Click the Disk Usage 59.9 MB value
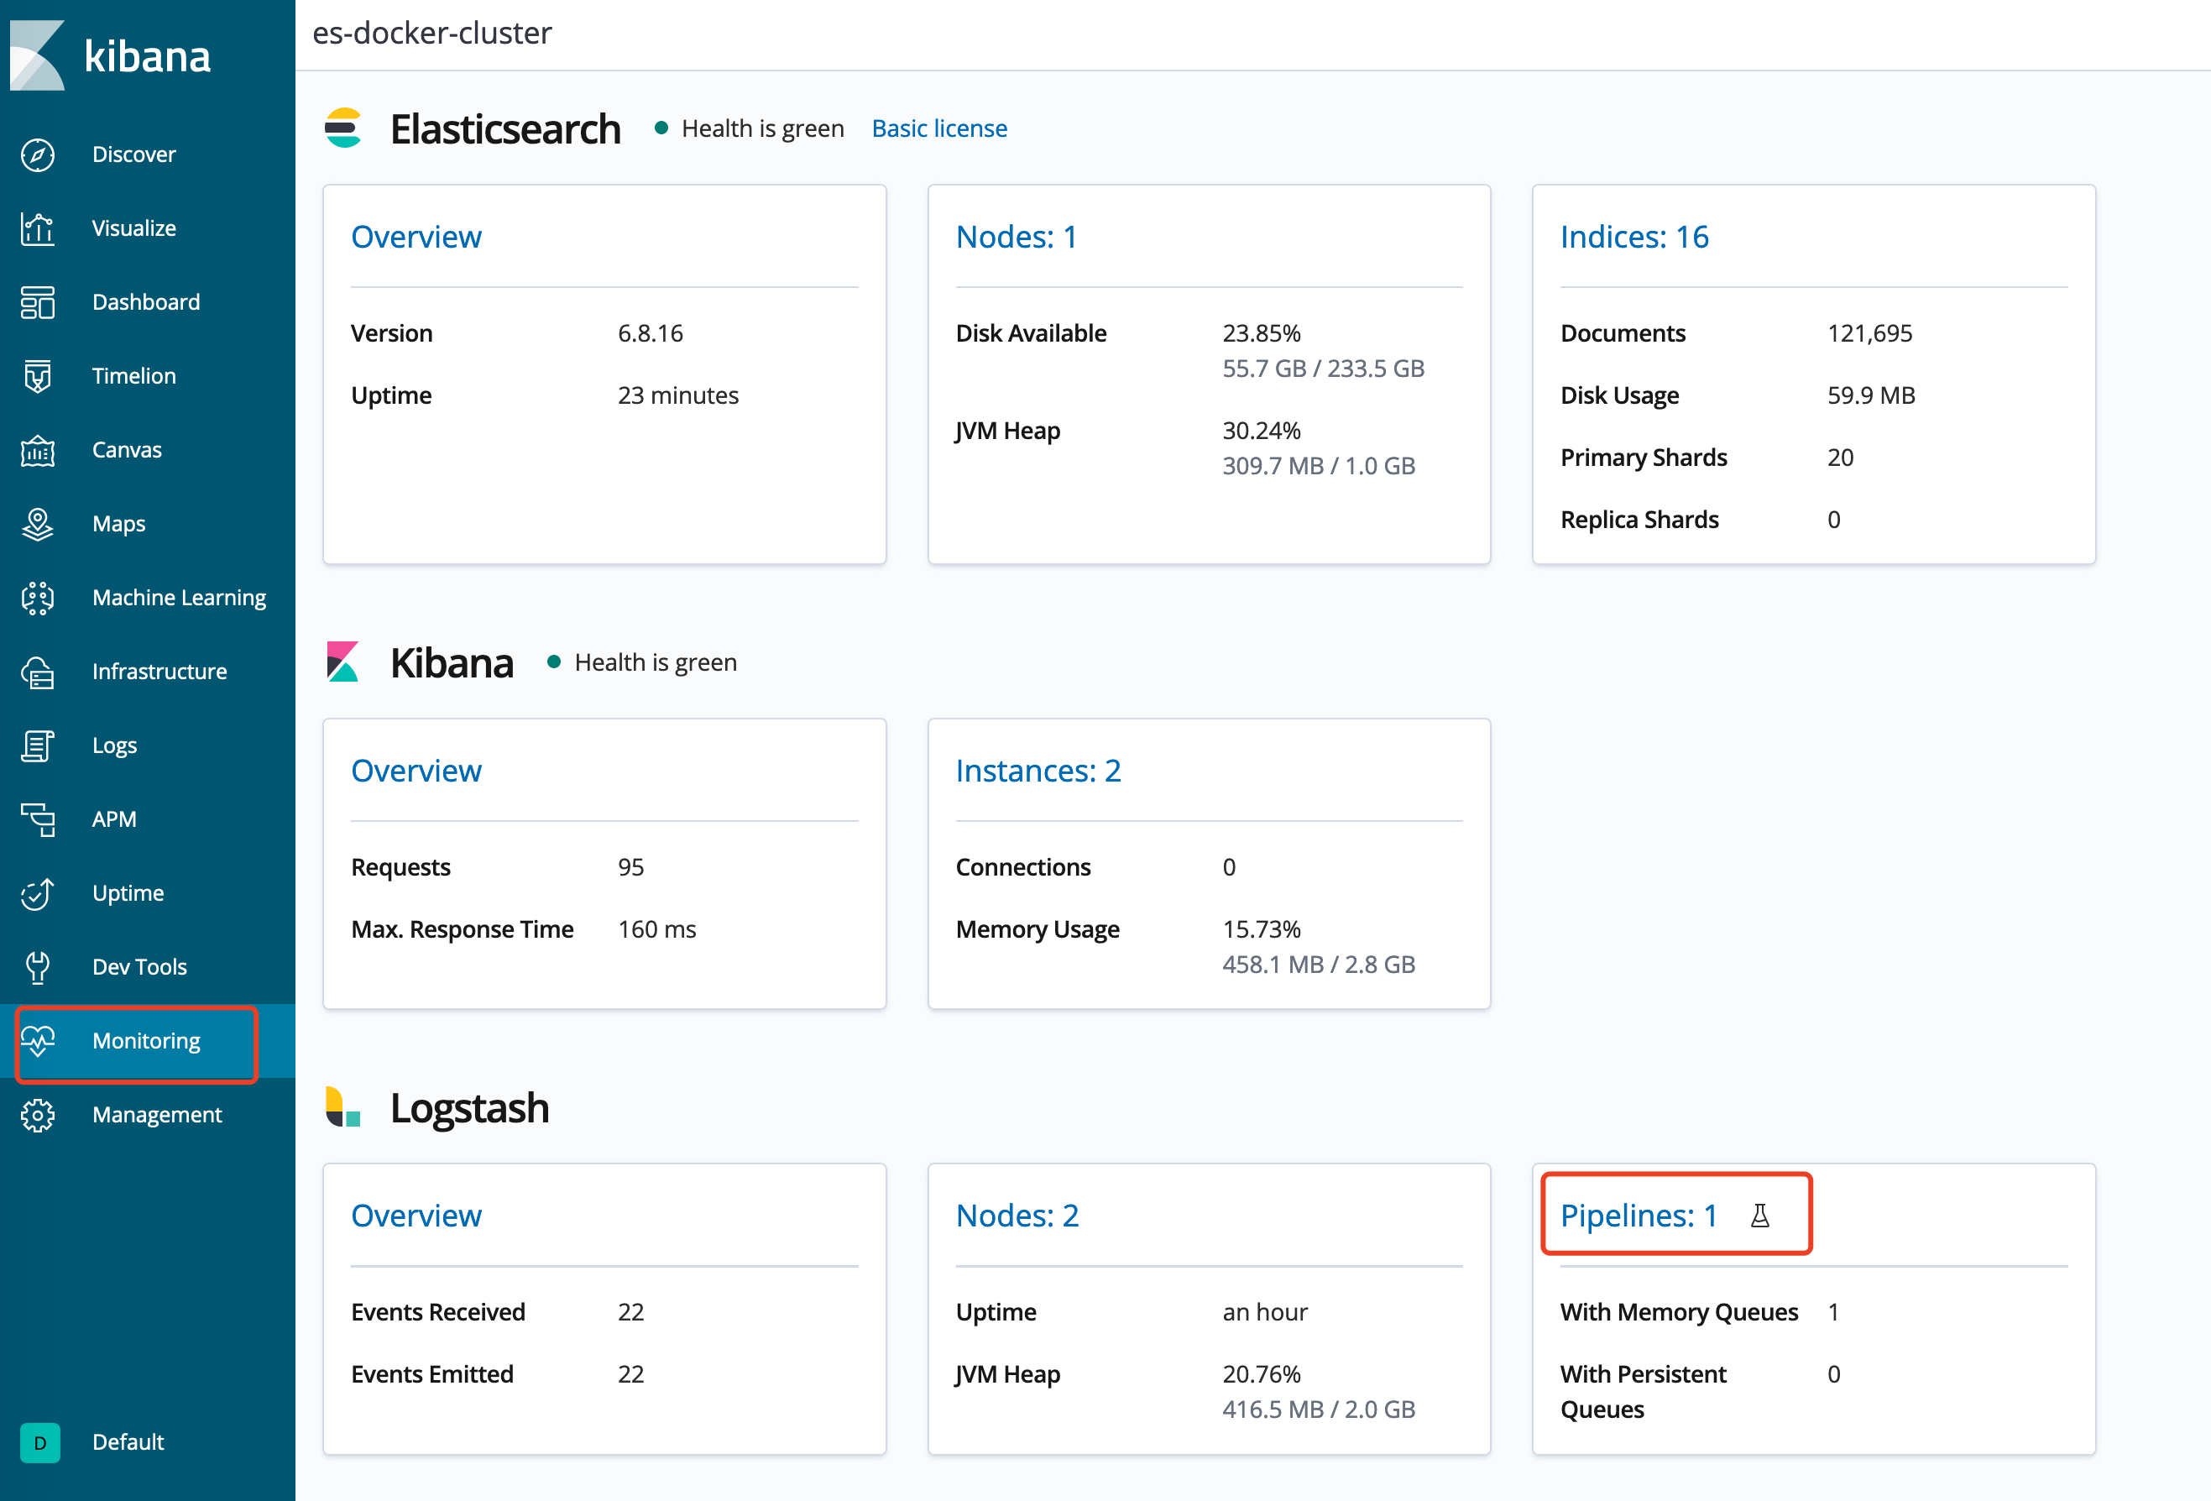Screen dimensions: 2211x1501 click(x=1871, y=395)
